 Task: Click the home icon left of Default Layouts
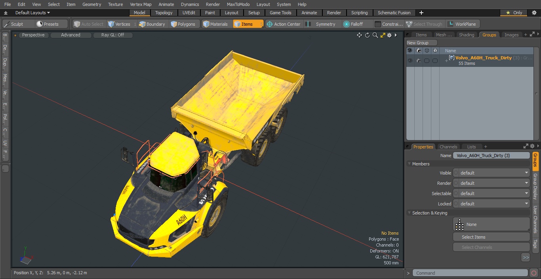coord(6,13)
